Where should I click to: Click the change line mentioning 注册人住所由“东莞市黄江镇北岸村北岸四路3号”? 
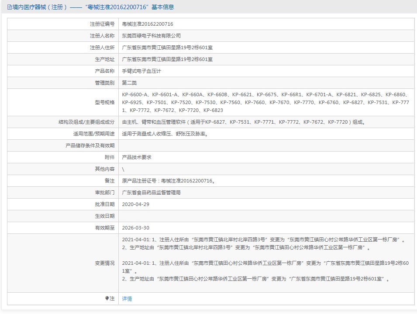264,240
